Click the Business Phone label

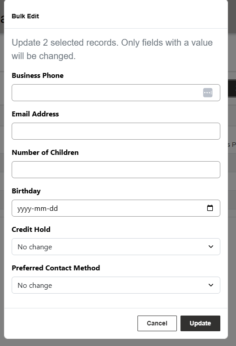coord(38,76)
